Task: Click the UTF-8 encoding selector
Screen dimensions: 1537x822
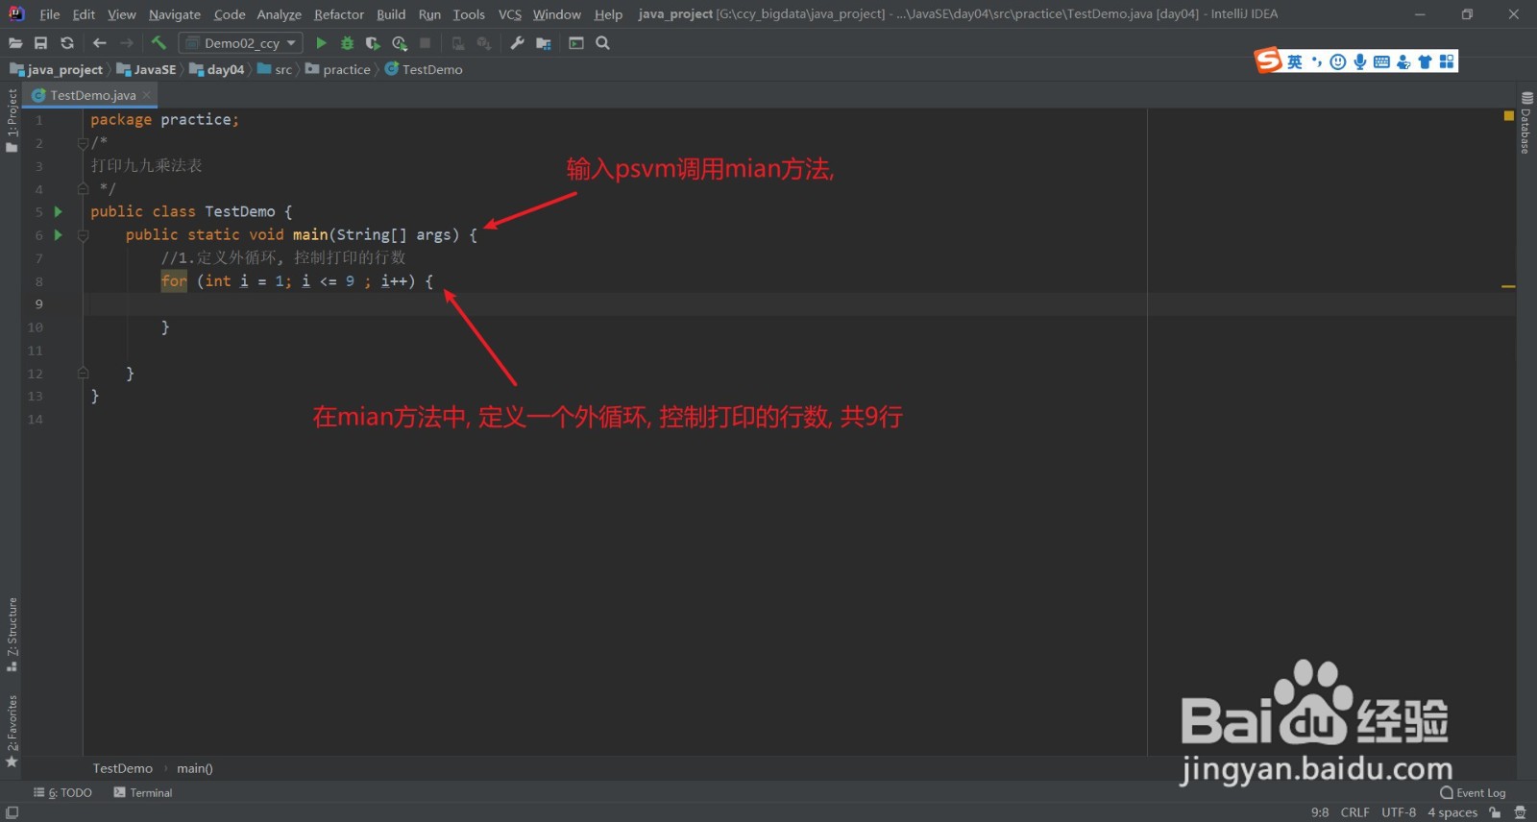Action: (1399, 812)
